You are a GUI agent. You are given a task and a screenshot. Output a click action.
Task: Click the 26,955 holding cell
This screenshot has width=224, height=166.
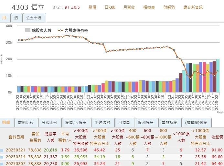81,157
